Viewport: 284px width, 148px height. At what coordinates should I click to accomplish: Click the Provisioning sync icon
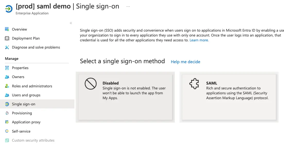pyautogui.click(x=7, y=113)
